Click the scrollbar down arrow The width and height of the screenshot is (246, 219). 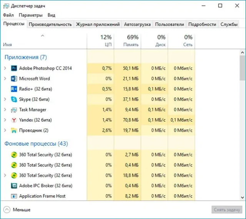243,197
